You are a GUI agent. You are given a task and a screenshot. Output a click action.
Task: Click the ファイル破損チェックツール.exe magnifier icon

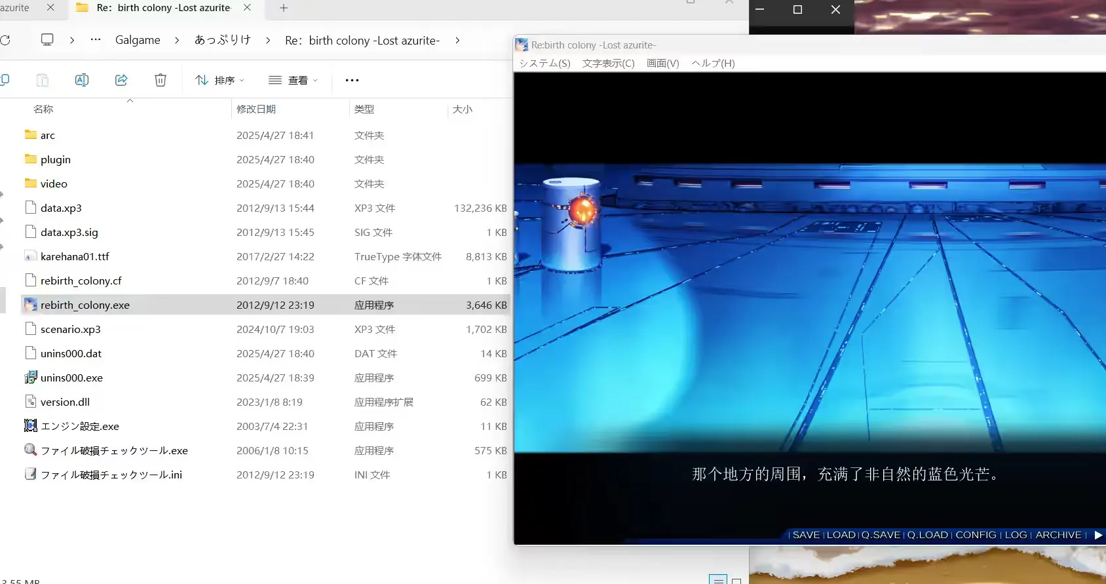tap(30, 450)
